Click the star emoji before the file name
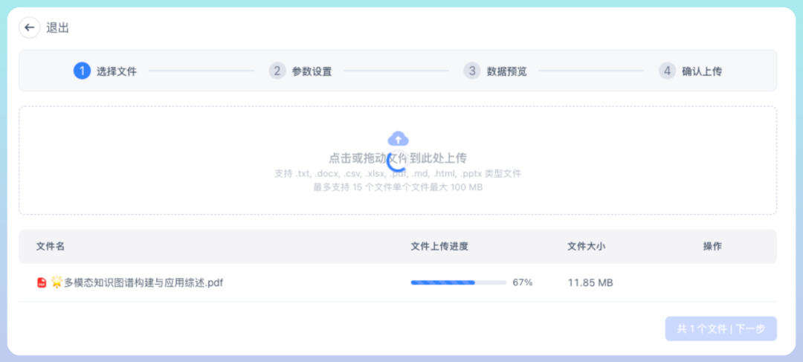Image resolution: width=803 pixels, height=362 pixels. pos(57,281)
